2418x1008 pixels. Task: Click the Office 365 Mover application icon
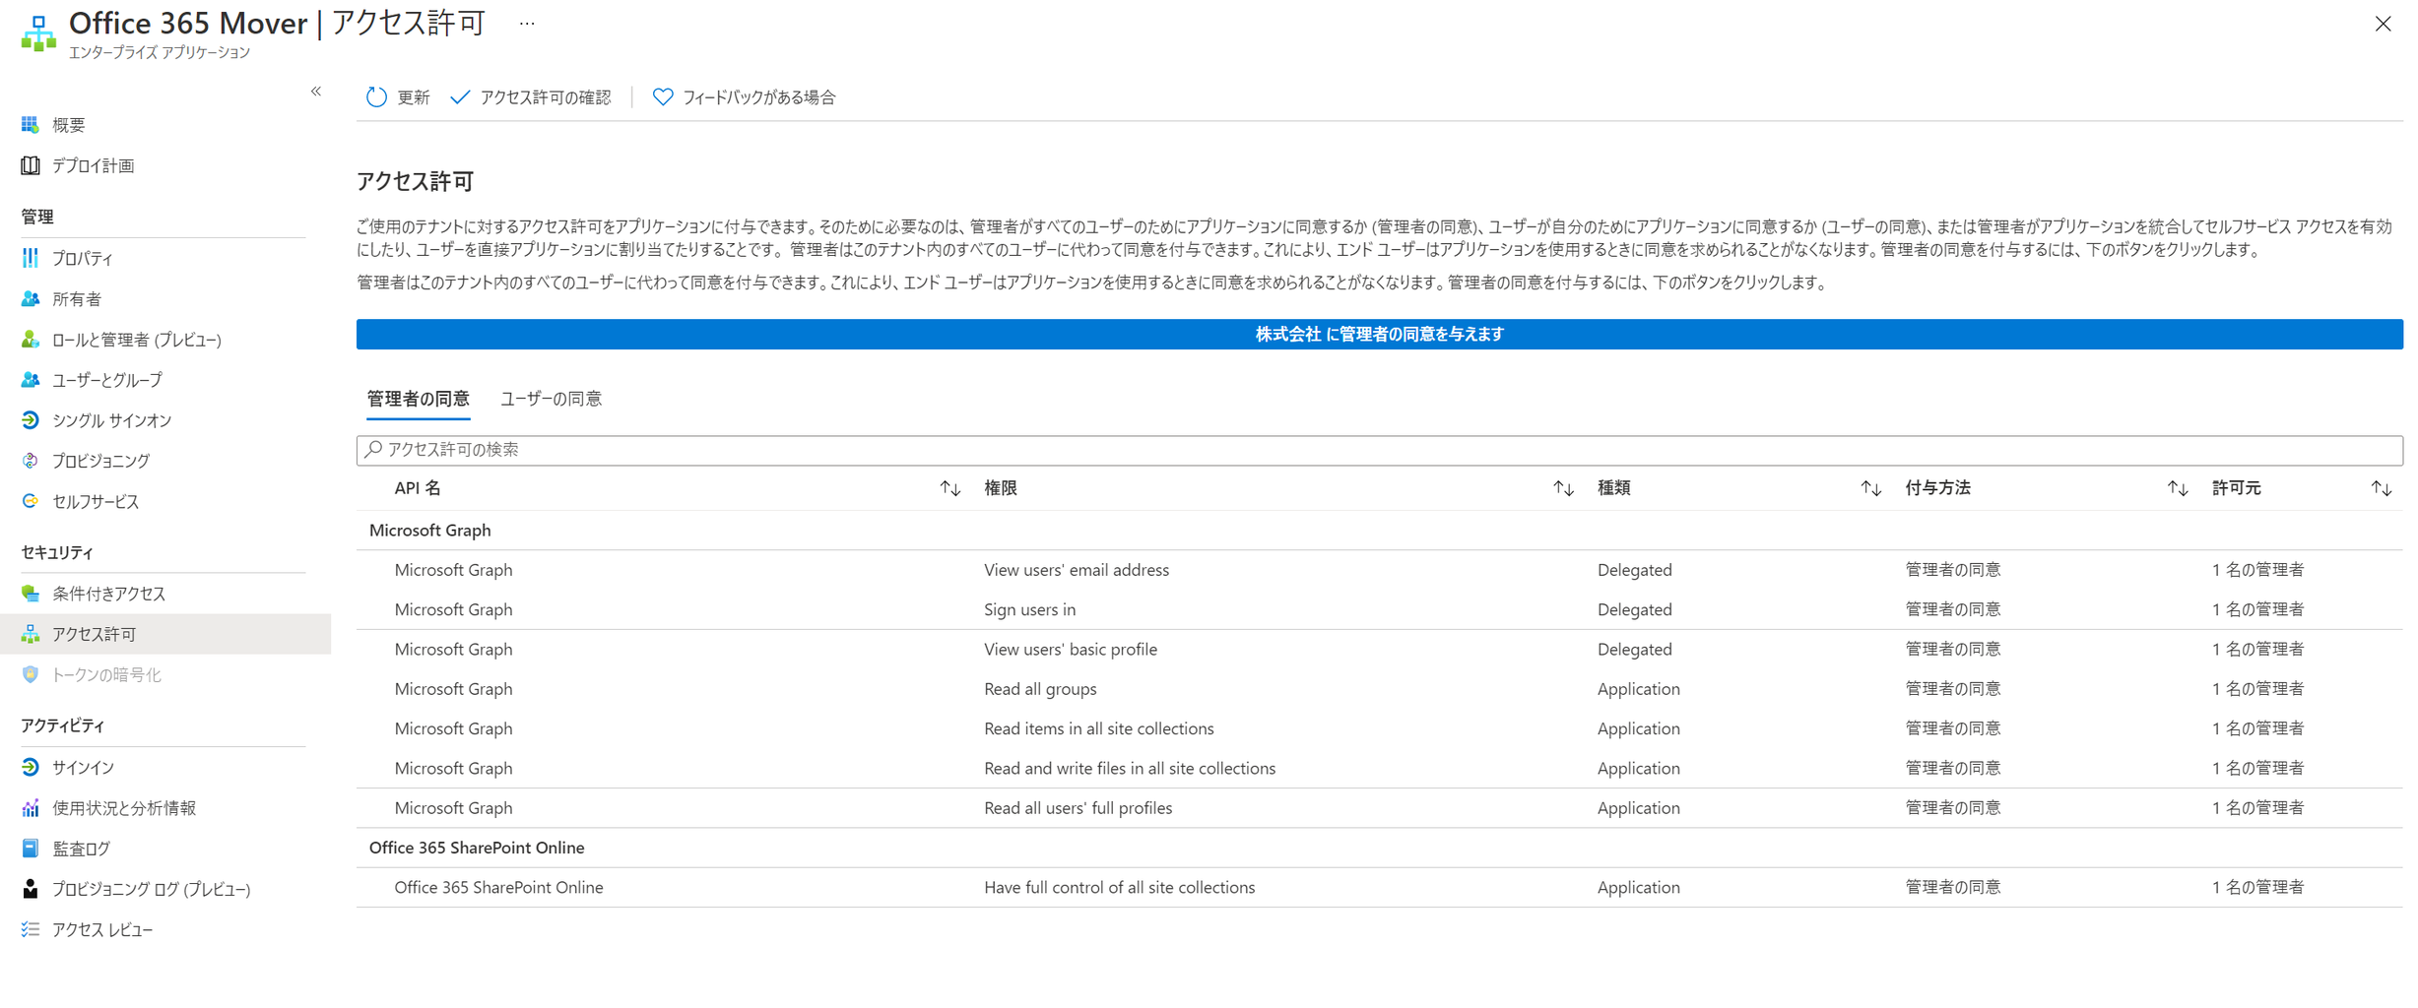pos(38,33)
